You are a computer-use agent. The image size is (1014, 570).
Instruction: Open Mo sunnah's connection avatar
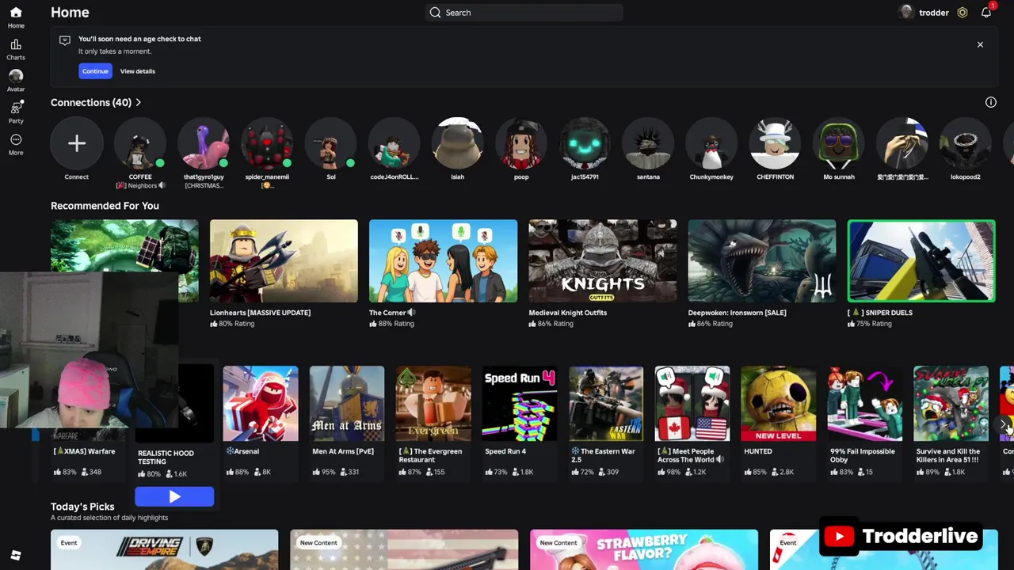(x=839, y=143)
